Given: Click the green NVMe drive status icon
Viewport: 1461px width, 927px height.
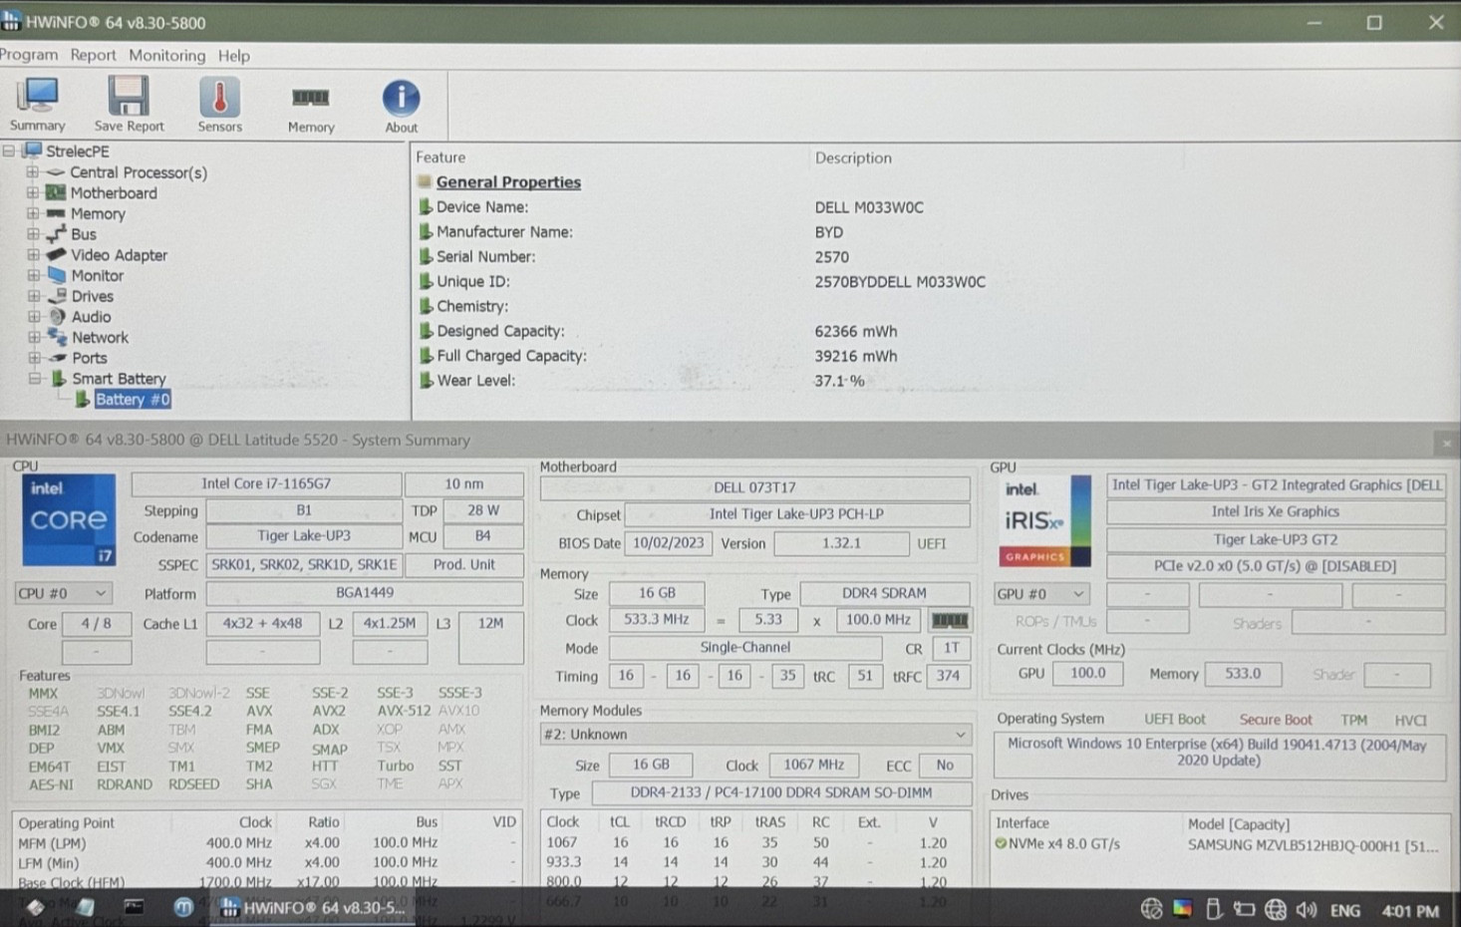Looking at the screenshot, I should [x=1001, y=844].
